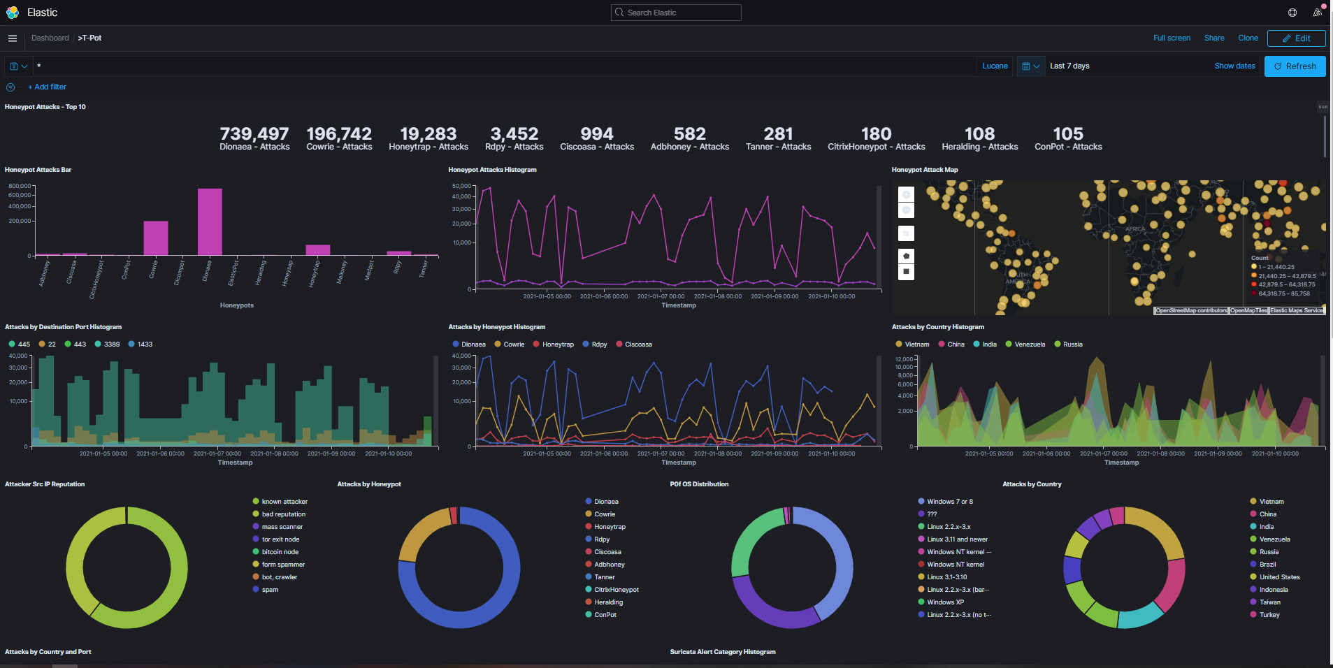Screen dimensions: 1333x668
Task: Click Windows 7 or 8 legend color dot
Action: click(921, 502)
